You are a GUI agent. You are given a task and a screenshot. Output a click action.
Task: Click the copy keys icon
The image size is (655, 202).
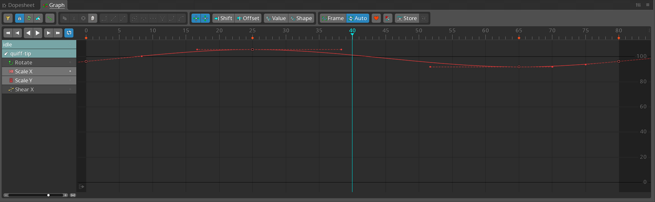click(x=64, y=18)
